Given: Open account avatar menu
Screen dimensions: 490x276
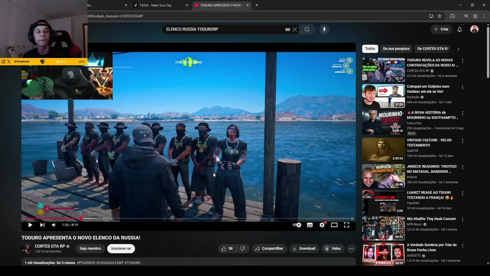Looking at the screenshot, I should pos(474,30).
